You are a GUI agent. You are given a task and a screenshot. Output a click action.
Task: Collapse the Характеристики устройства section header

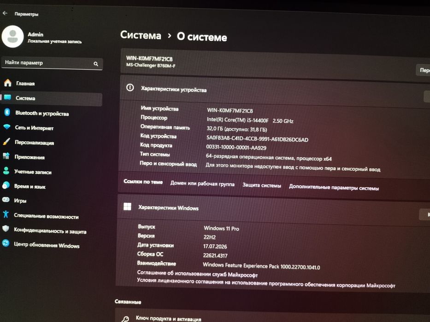point(275,92)
